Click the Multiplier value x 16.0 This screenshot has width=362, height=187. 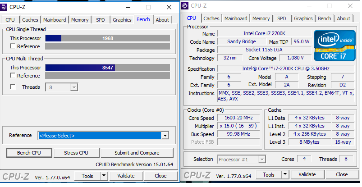(x=239, y=126)
